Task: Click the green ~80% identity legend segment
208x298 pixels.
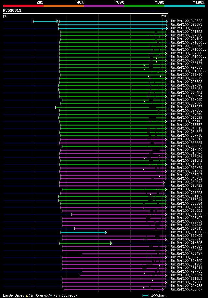Action: (x=144, y=6)
